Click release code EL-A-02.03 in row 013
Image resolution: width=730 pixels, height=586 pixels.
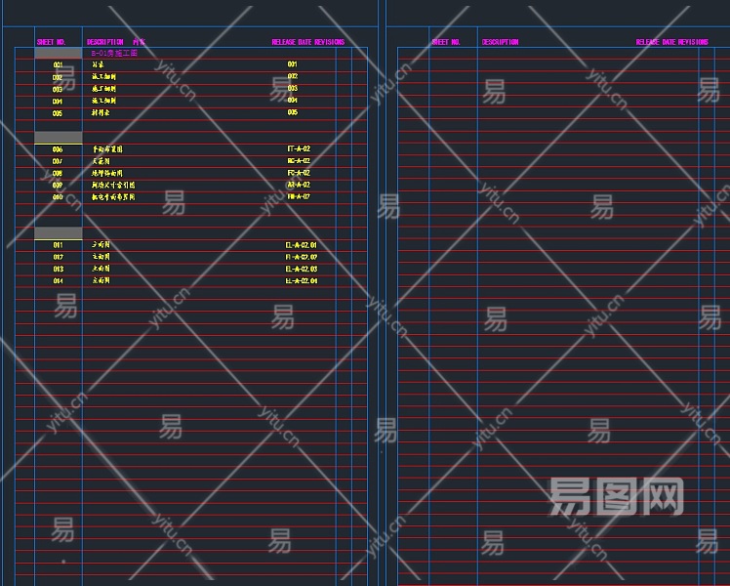(302, 270)
